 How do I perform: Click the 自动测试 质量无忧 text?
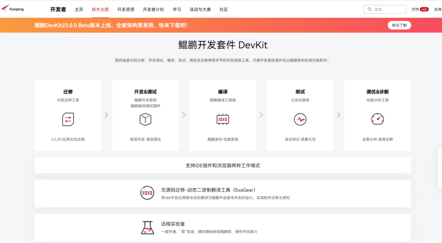coord(300,139)
